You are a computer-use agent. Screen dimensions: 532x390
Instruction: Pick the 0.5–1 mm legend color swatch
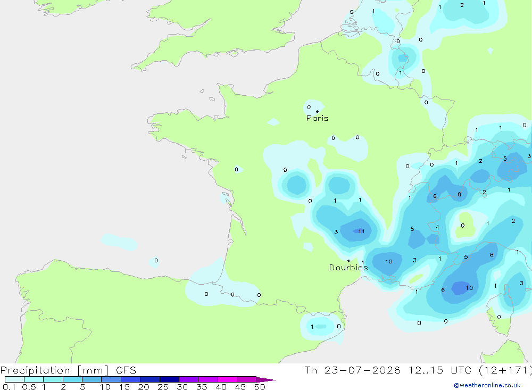tap(34, 379)
